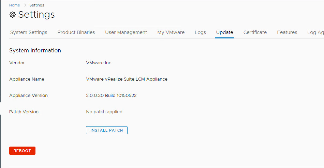Switch to the Product Binaries tab
The height and width of the screenshot is (168, 324).
[x=76, y=32]
